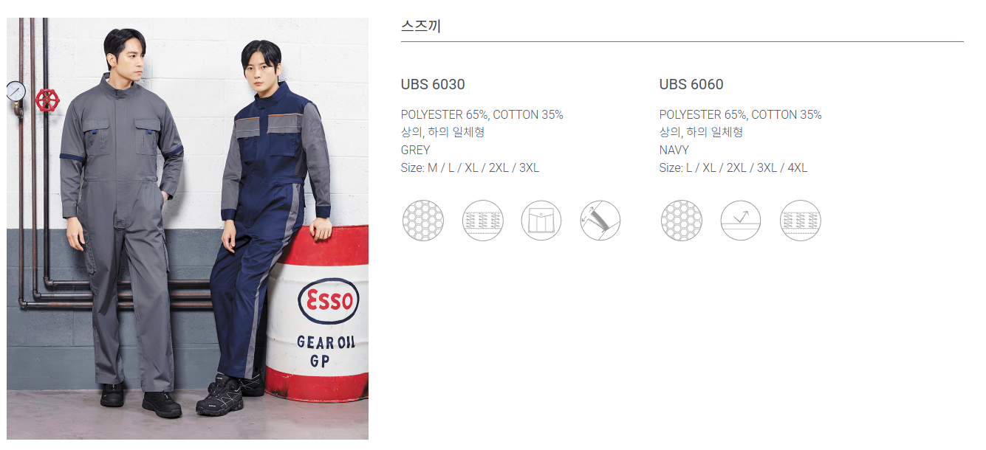The height and width of the screenshot is (450, 986).
Task: Select the checkmark arrow surface icon under UBS 6060
Action: (741, 221)
